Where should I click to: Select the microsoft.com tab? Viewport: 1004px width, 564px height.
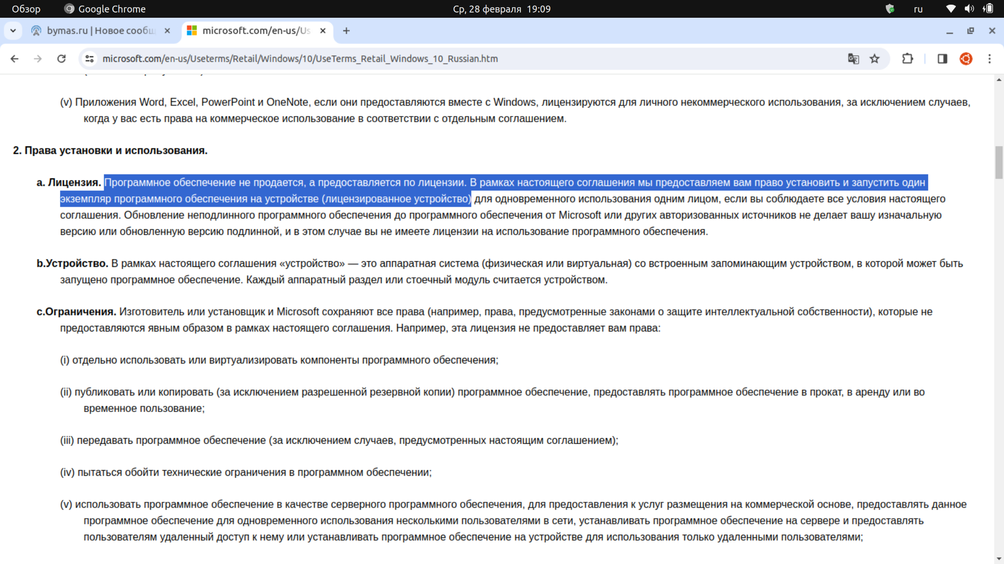[x=255, y=31]
